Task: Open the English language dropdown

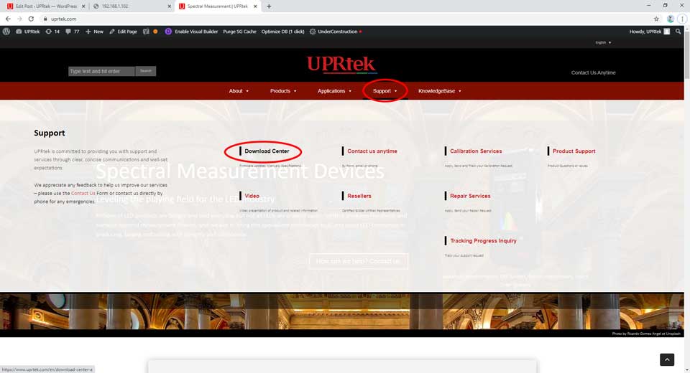Action: click(x=603, y=42)
